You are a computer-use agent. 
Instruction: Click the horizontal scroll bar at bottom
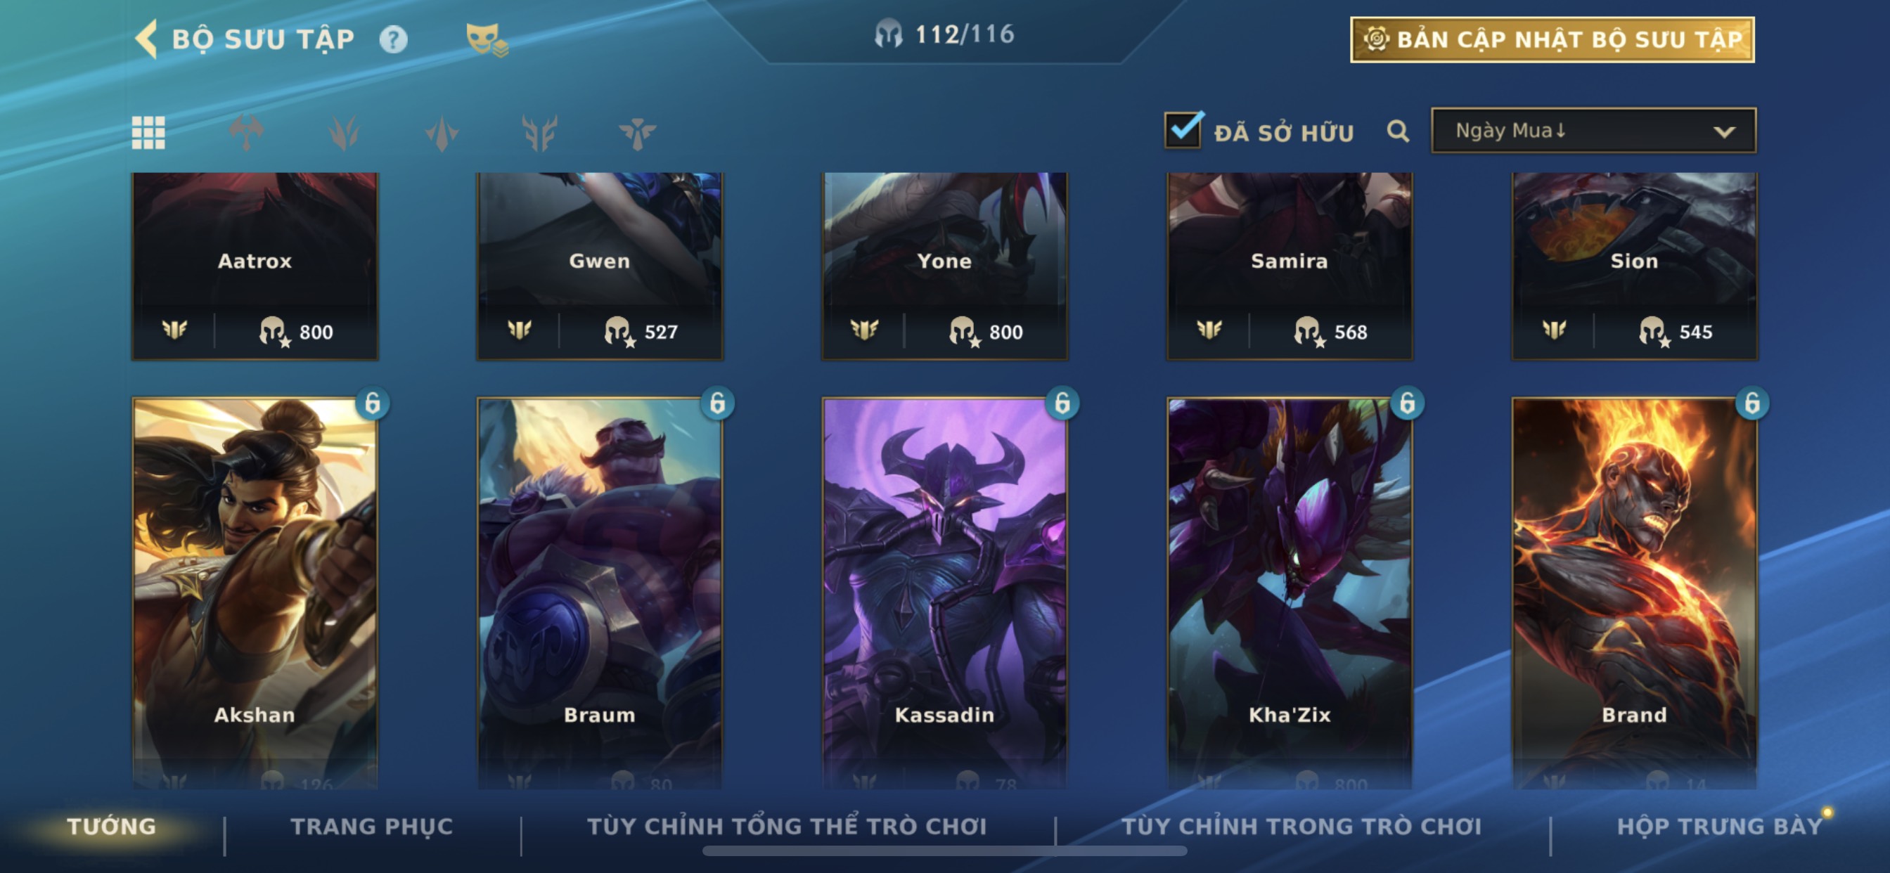(x=944, y=851)
